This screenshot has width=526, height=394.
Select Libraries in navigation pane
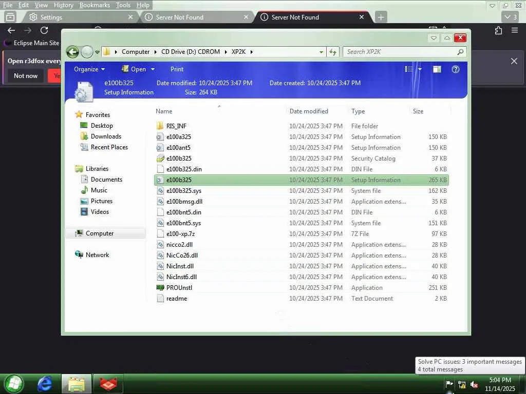coord(97,169)
